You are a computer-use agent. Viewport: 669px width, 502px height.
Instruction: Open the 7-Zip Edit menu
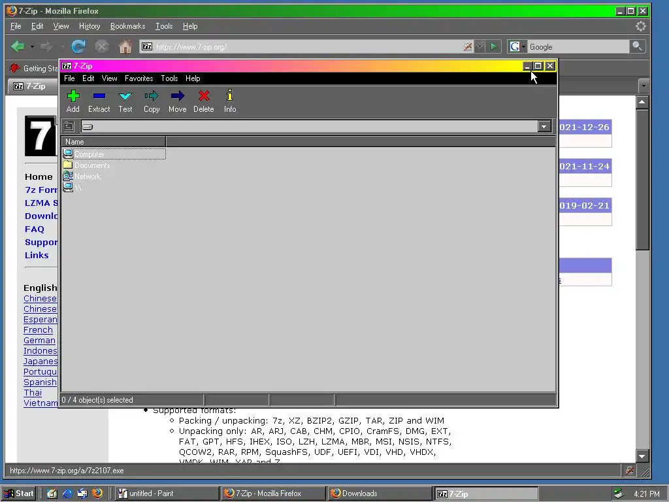tap(88, 78)
